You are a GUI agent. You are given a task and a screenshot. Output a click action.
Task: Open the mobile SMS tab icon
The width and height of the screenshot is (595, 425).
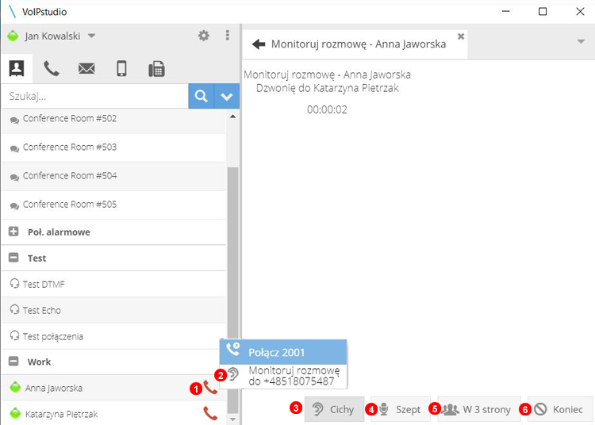pos(121,68)
